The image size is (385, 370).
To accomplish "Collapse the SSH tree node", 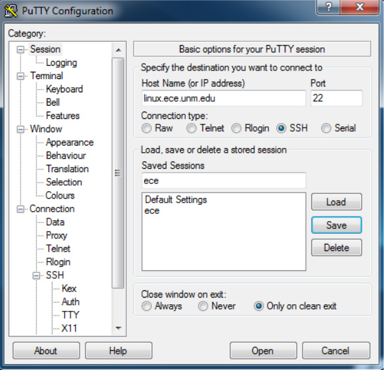I will tap(37, 276).
